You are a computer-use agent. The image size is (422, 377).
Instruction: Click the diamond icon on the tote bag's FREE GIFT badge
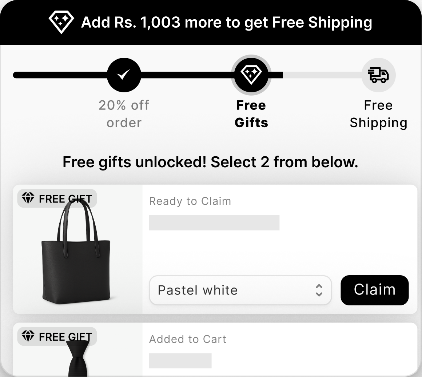point(28,199)
